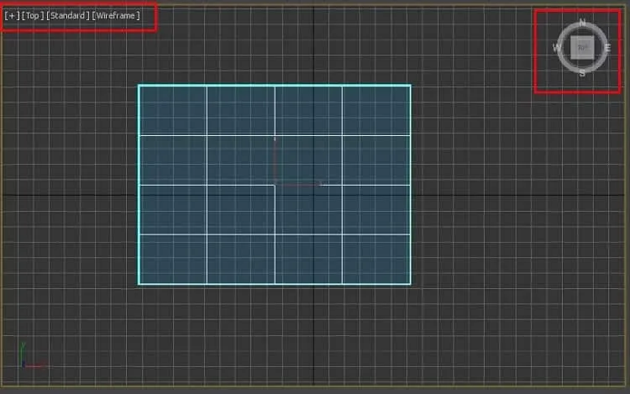This screenshot has width=630, height=394.
Task: Click the plane's pivot point gizmo corner
Action: (275, 184)
